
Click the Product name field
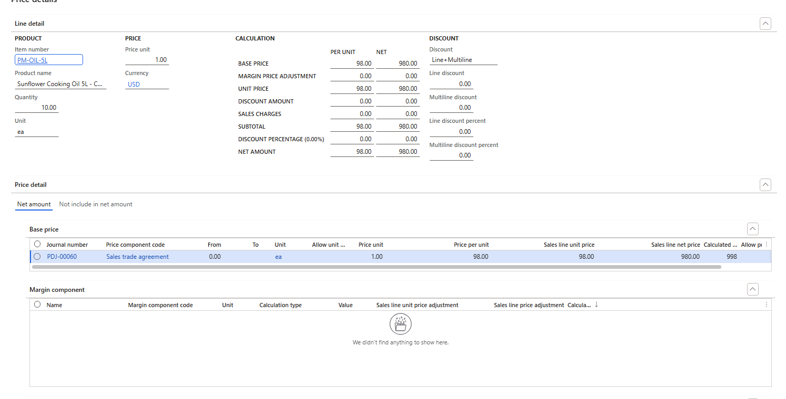(60, 84)
